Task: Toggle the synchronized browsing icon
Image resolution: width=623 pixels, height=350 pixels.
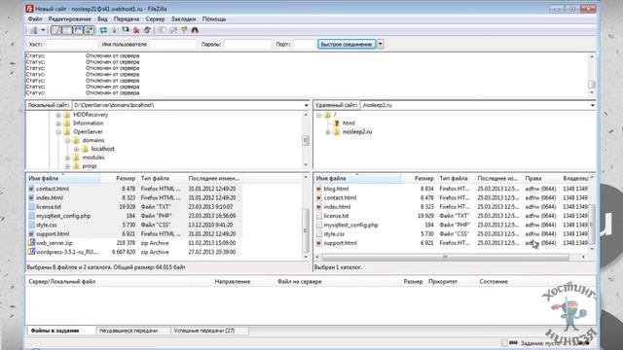Action: (x=184, y=30)
